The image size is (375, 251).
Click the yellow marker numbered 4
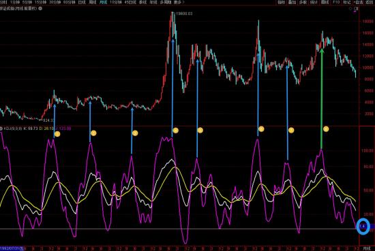coord(176,131)
